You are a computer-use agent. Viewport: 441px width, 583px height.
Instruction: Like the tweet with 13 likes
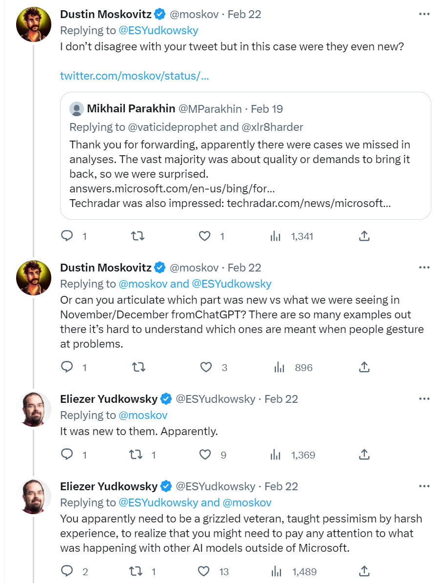click(205, 572)
